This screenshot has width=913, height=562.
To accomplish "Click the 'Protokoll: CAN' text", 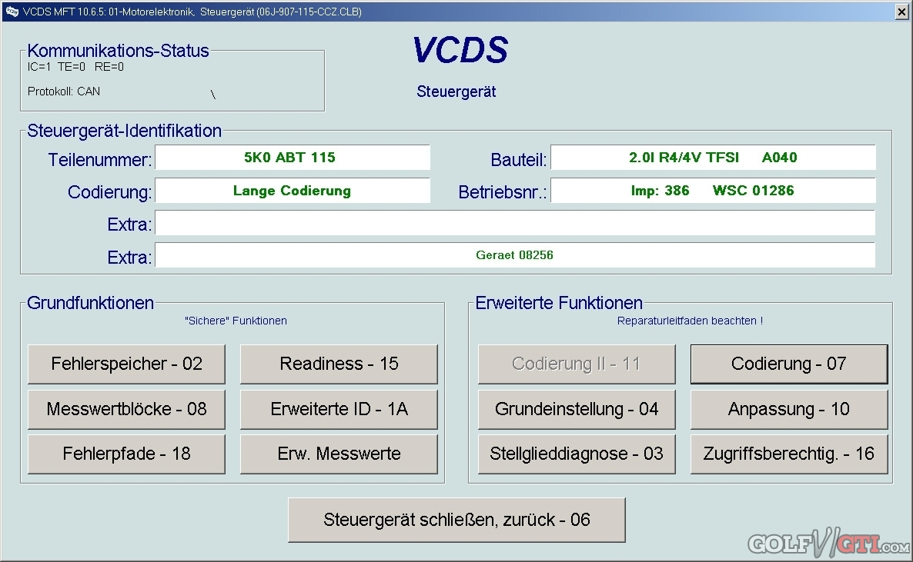I will 63,91.
